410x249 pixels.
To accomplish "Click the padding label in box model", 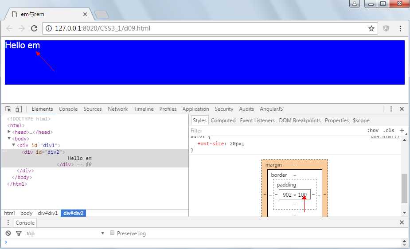I will click(x=286, y=185).
